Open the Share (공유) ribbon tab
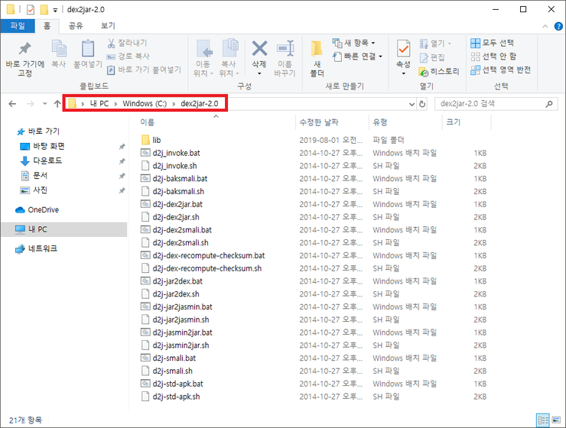Screen dimensions: 566x428 (76, 25)
